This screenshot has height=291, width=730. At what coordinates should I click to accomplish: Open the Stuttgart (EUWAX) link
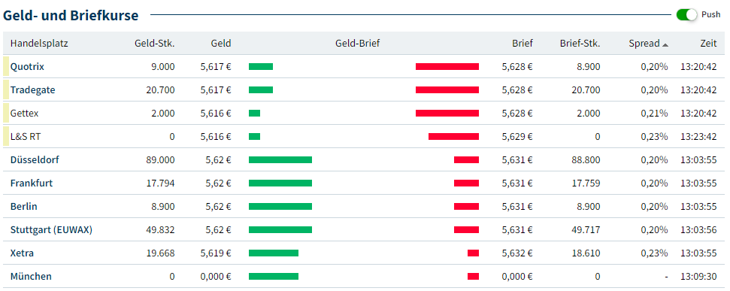pos(51,229)
